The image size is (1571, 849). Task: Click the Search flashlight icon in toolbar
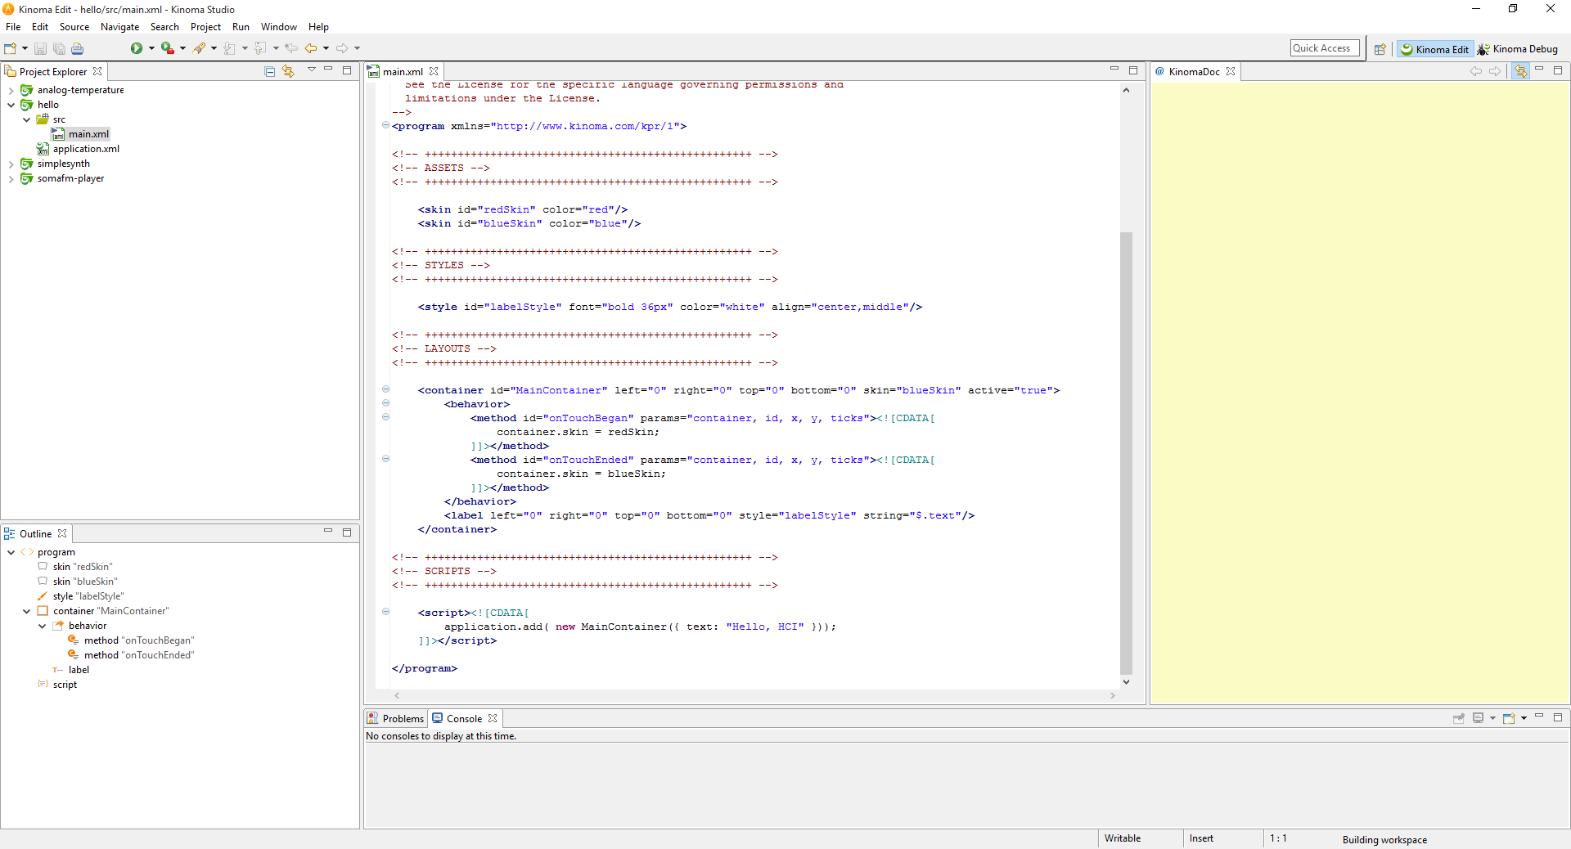pos(199,49)
